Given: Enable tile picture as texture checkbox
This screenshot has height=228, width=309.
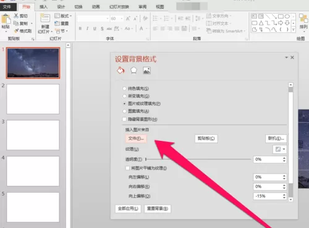Looking at the screenshot, I should (127, 168).
